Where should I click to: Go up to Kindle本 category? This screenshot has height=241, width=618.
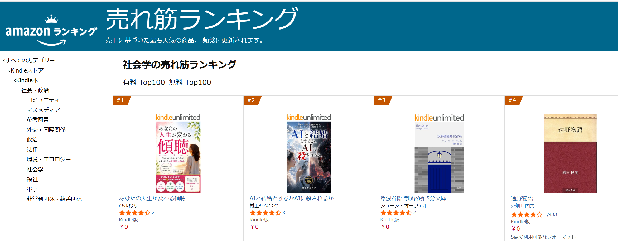coord(26,80)
